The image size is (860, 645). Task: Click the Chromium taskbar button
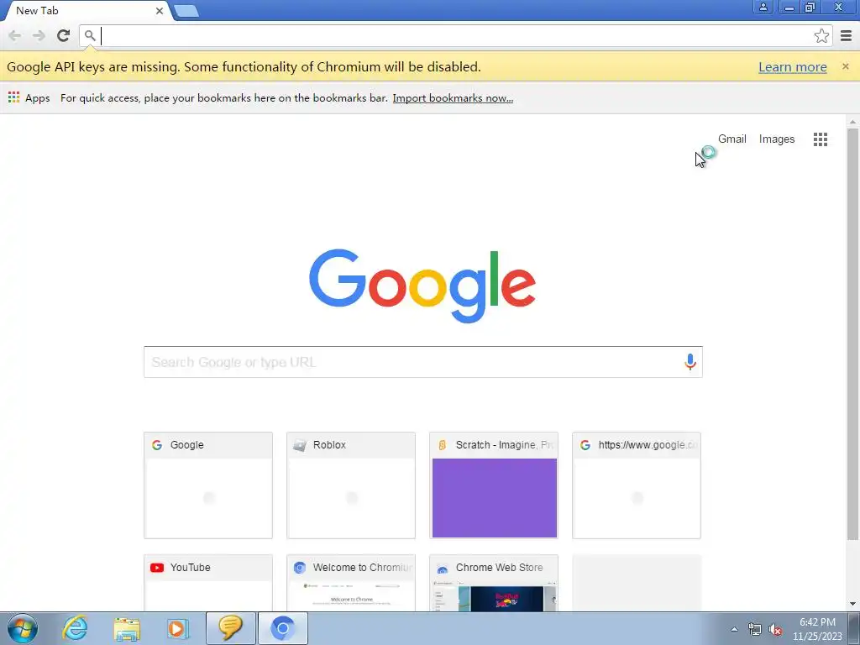pyautogui.click(x=282, y=628)
